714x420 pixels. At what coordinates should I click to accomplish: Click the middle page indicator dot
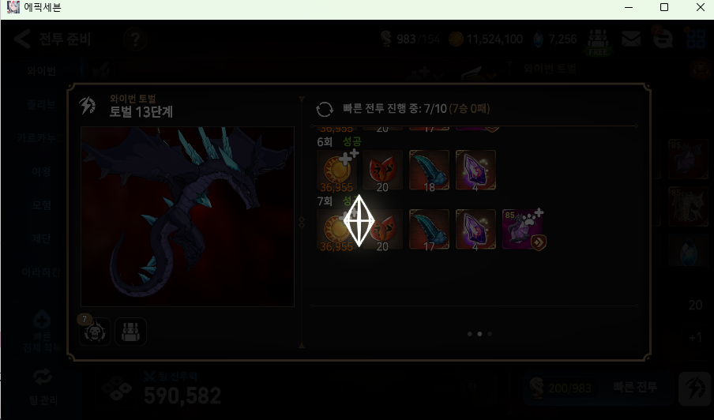[x=479, y=334]
